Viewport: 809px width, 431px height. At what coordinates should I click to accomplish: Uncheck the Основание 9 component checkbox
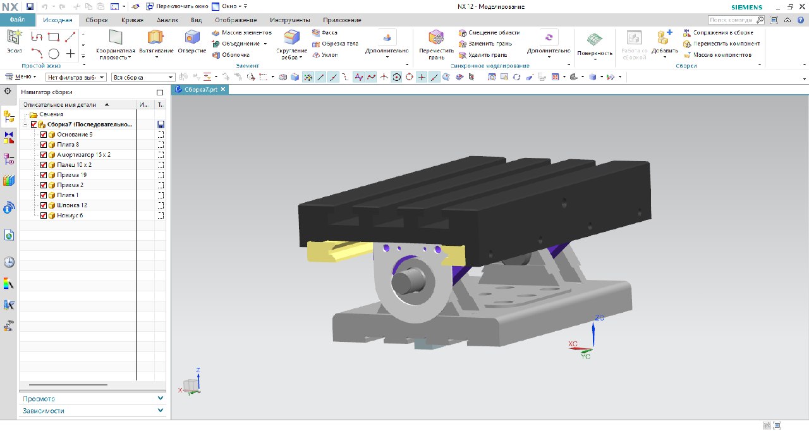44,135
